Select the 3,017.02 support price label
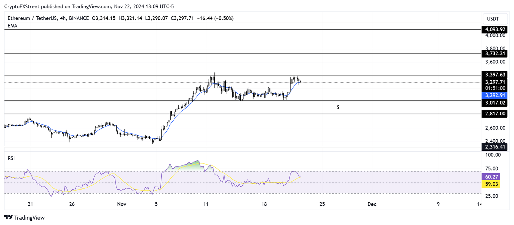 (x=495, y=103)
